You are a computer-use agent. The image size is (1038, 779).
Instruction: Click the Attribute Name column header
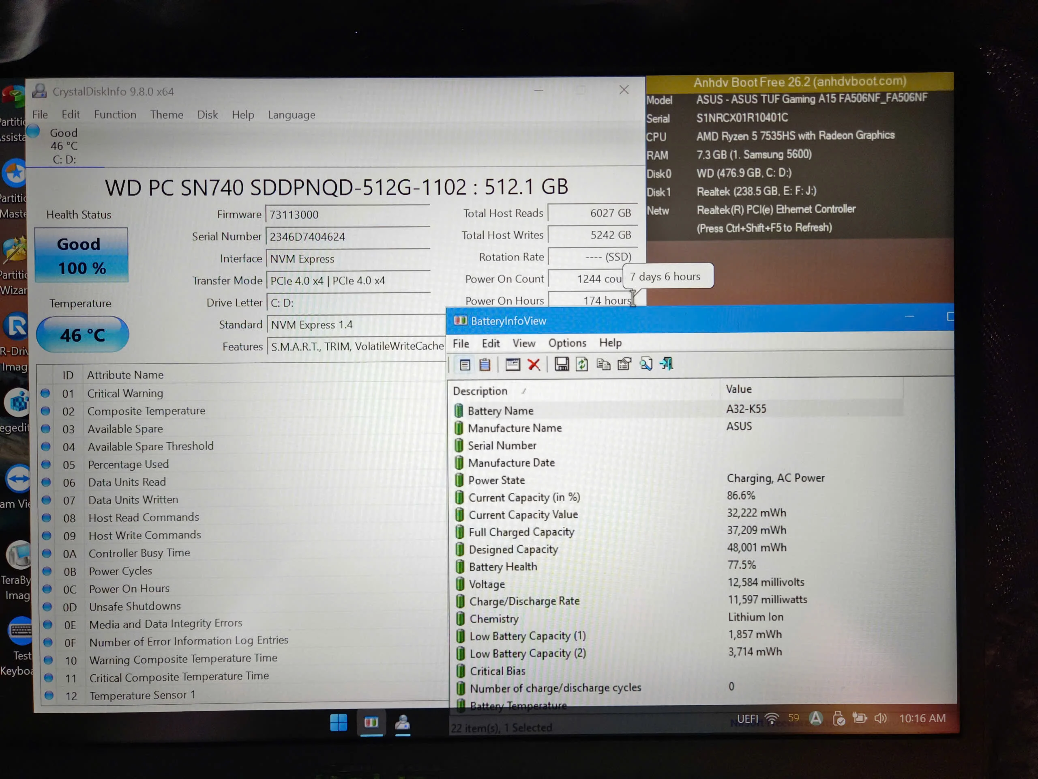click(x=125, y=375)
